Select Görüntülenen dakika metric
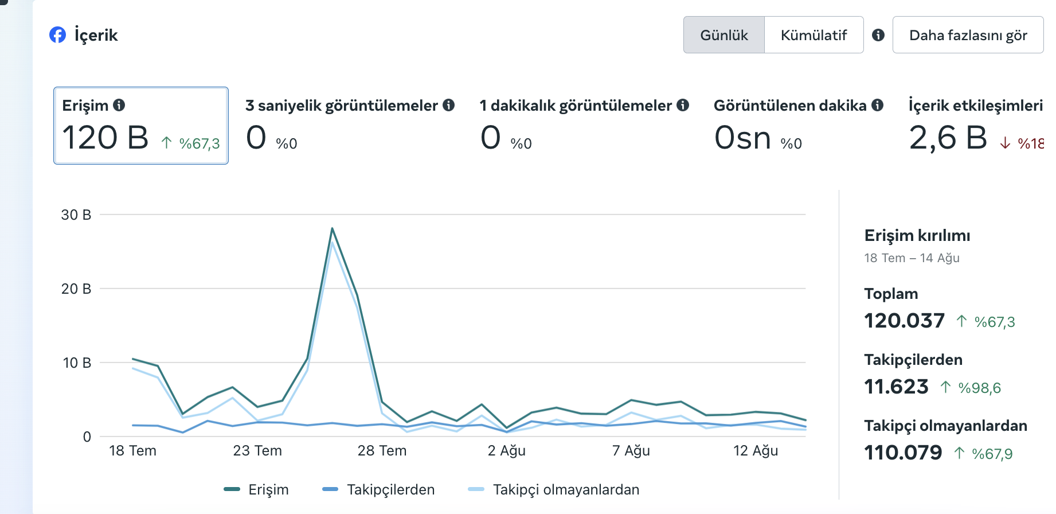This screenshot has height=514, width=1056. [x=799, y=126]
